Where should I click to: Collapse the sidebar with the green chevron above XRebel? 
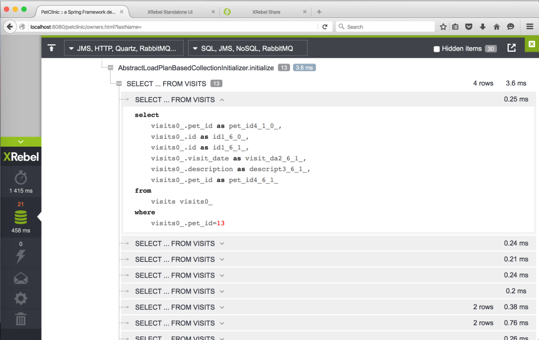click(20, 142)
